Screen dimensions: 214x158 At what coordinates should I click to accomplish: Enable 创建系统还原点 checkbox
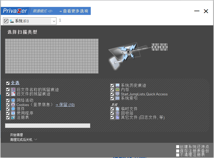click(178, 147)
